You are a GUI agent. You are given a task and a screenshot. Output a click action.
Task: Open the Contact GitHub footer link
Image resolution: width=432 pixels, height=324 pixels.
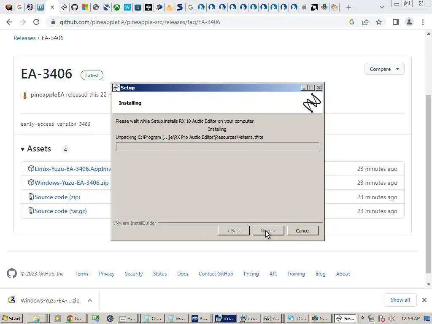point(216,273)
